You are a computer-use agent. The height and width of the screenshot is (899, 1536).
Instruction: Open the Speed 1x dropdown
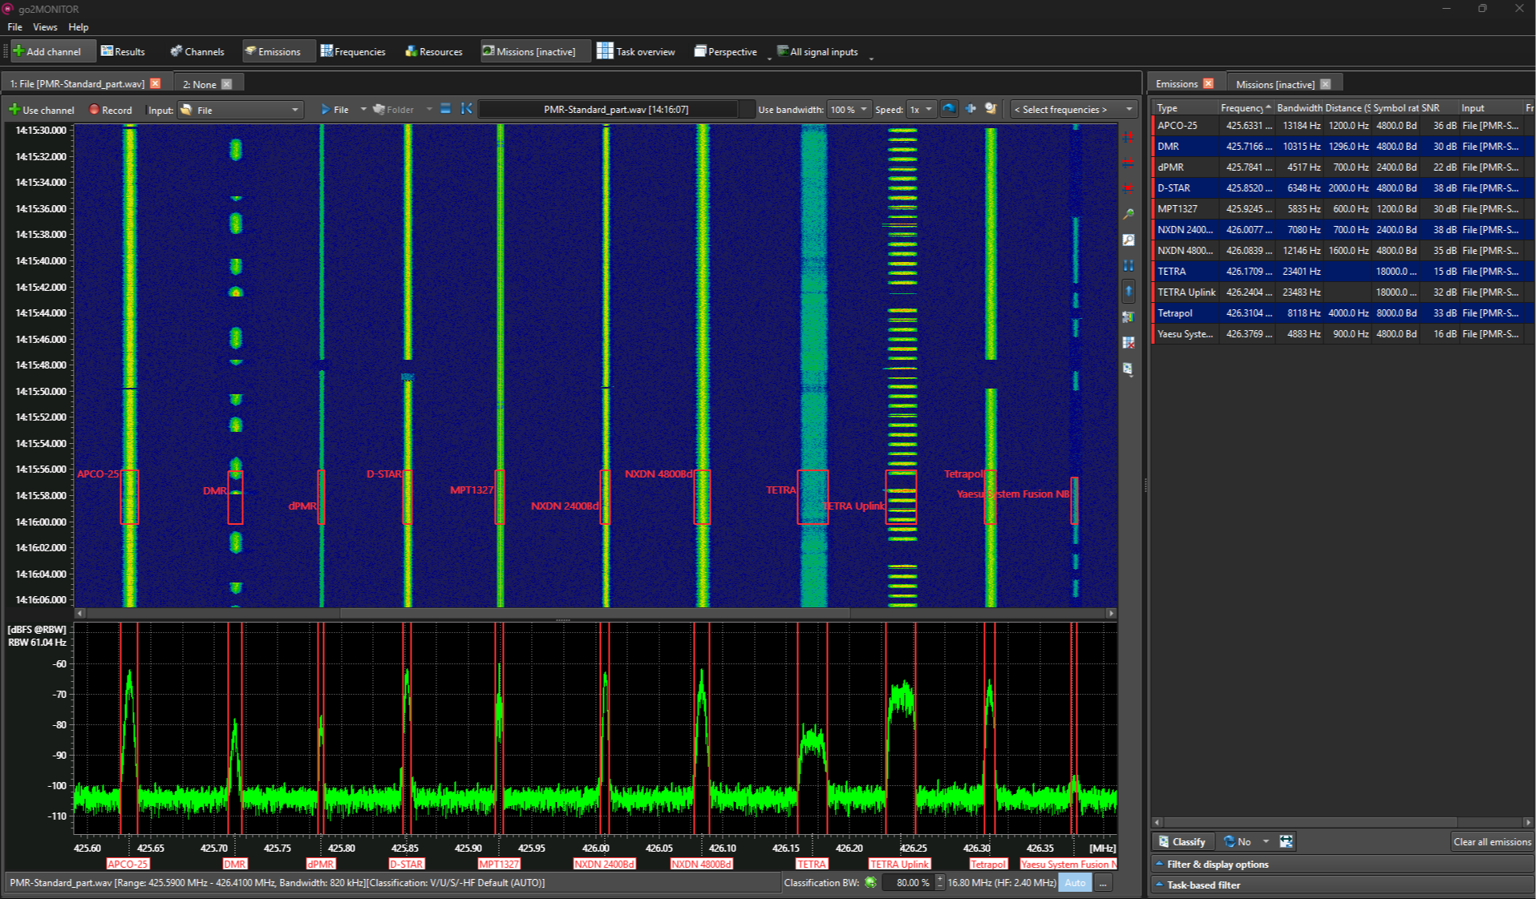tap(921, 110)
